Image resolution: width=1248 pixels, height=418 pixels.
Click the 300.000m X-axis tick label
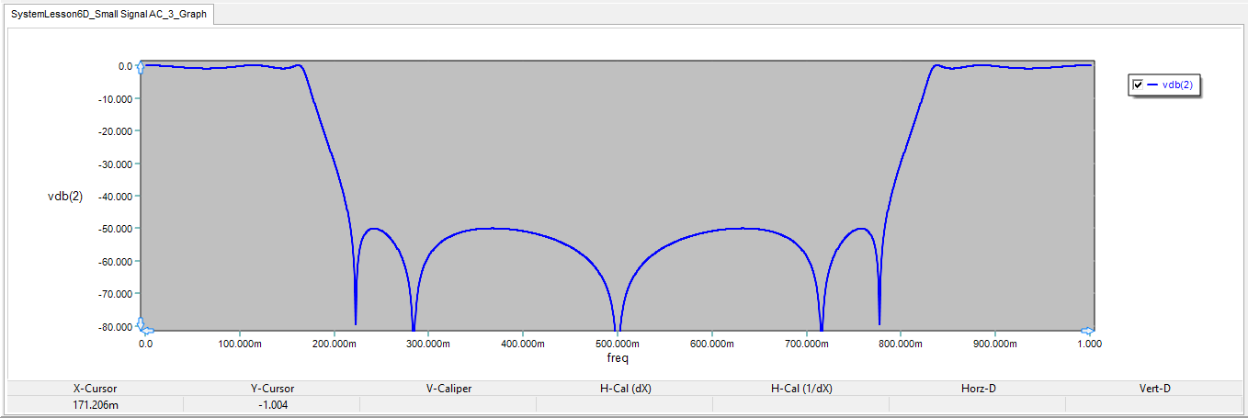[x=428, y=344]
